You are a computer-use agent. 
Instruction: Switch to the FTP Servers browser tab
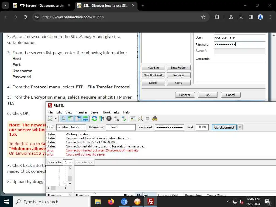(x=41, y=5)
